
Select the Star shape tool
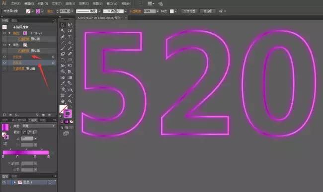(70, 43)
